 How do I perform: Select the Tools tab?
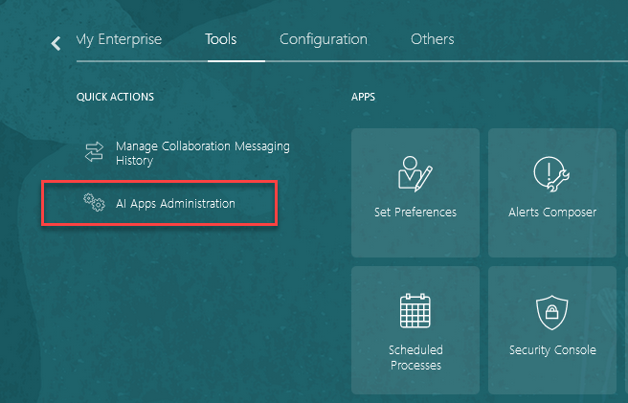[x=221, y=39]
